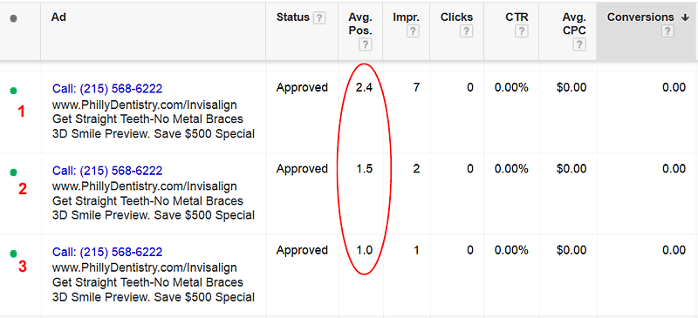The width and height of the screenshot is (698, 318).
Task: Click the Avg. CPC column header
Action: 574,24
